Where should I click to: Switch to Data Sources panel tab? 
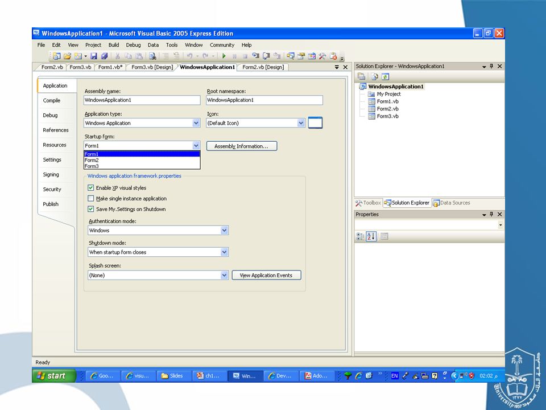point(452,203)
